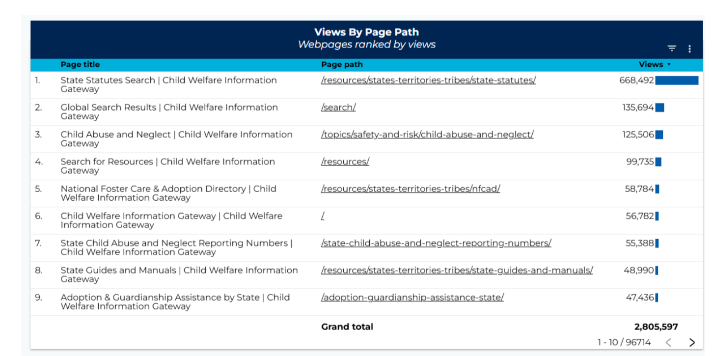Image resolution: width=713 pixels, height=356 pixels.
Task: Go to next page of results
Action: [x=692, y=342]
